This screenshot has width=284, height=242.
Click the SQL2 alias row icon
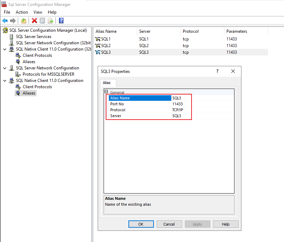click(98, 46)
